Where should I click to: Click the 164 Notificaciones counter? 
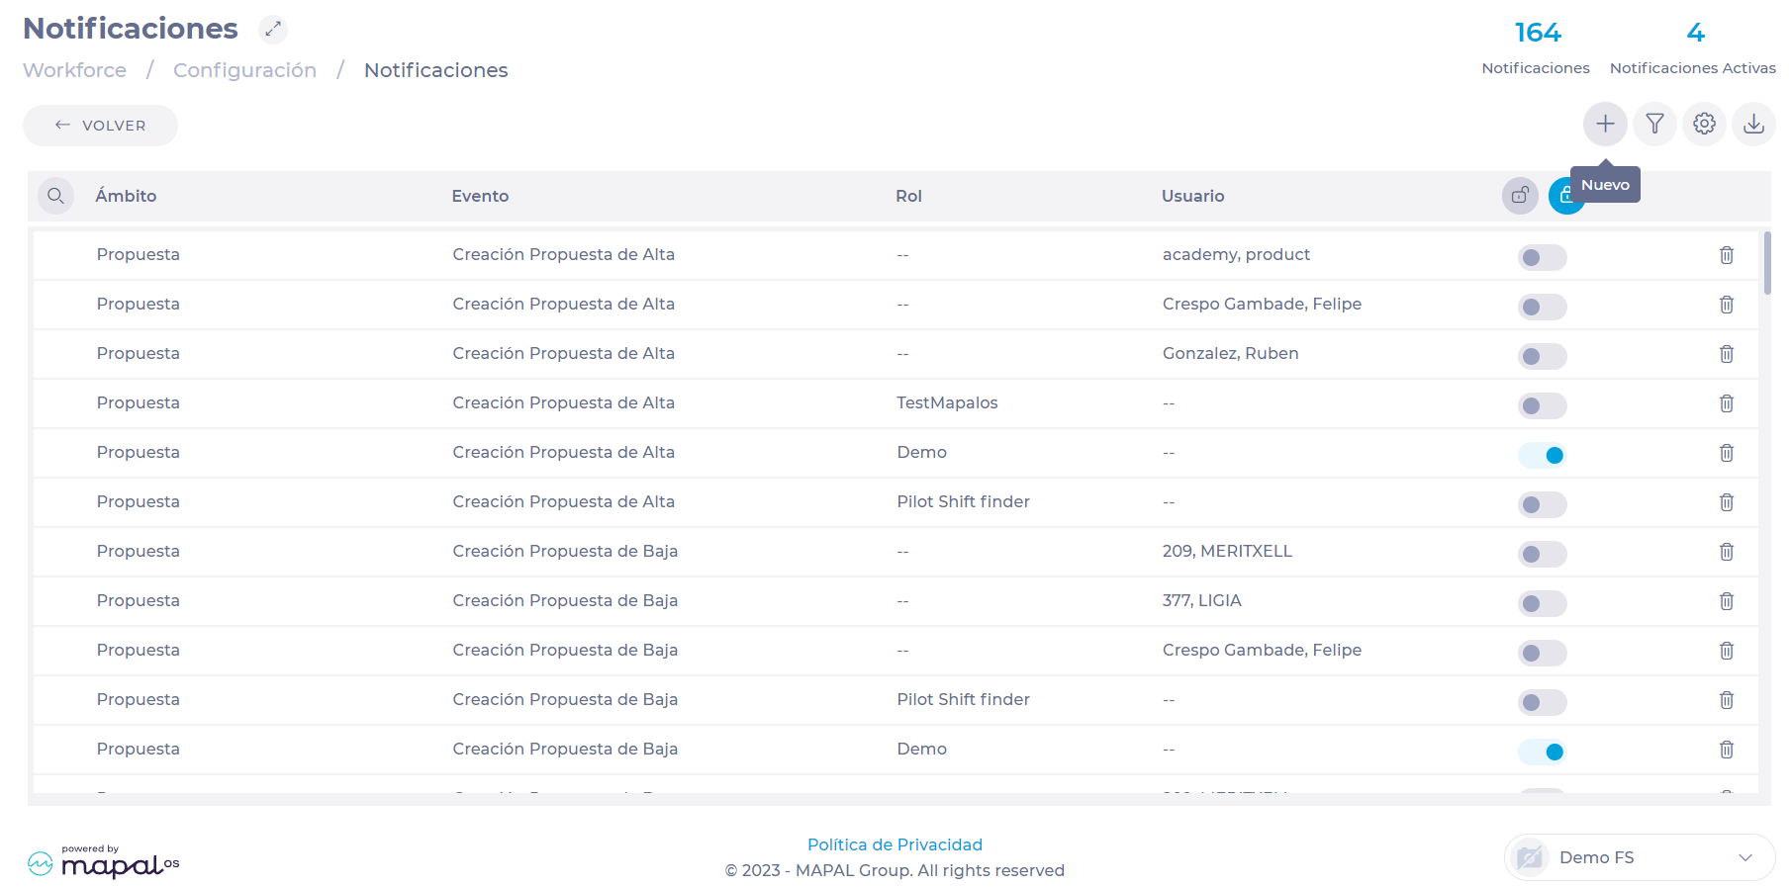(x=1536, y=47)
